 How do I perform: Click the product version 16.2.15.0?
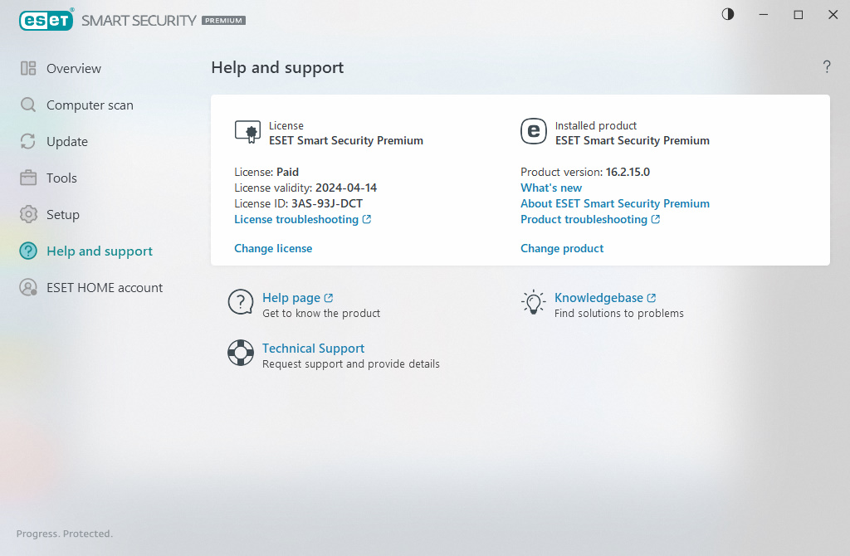(x=628, y=173)
